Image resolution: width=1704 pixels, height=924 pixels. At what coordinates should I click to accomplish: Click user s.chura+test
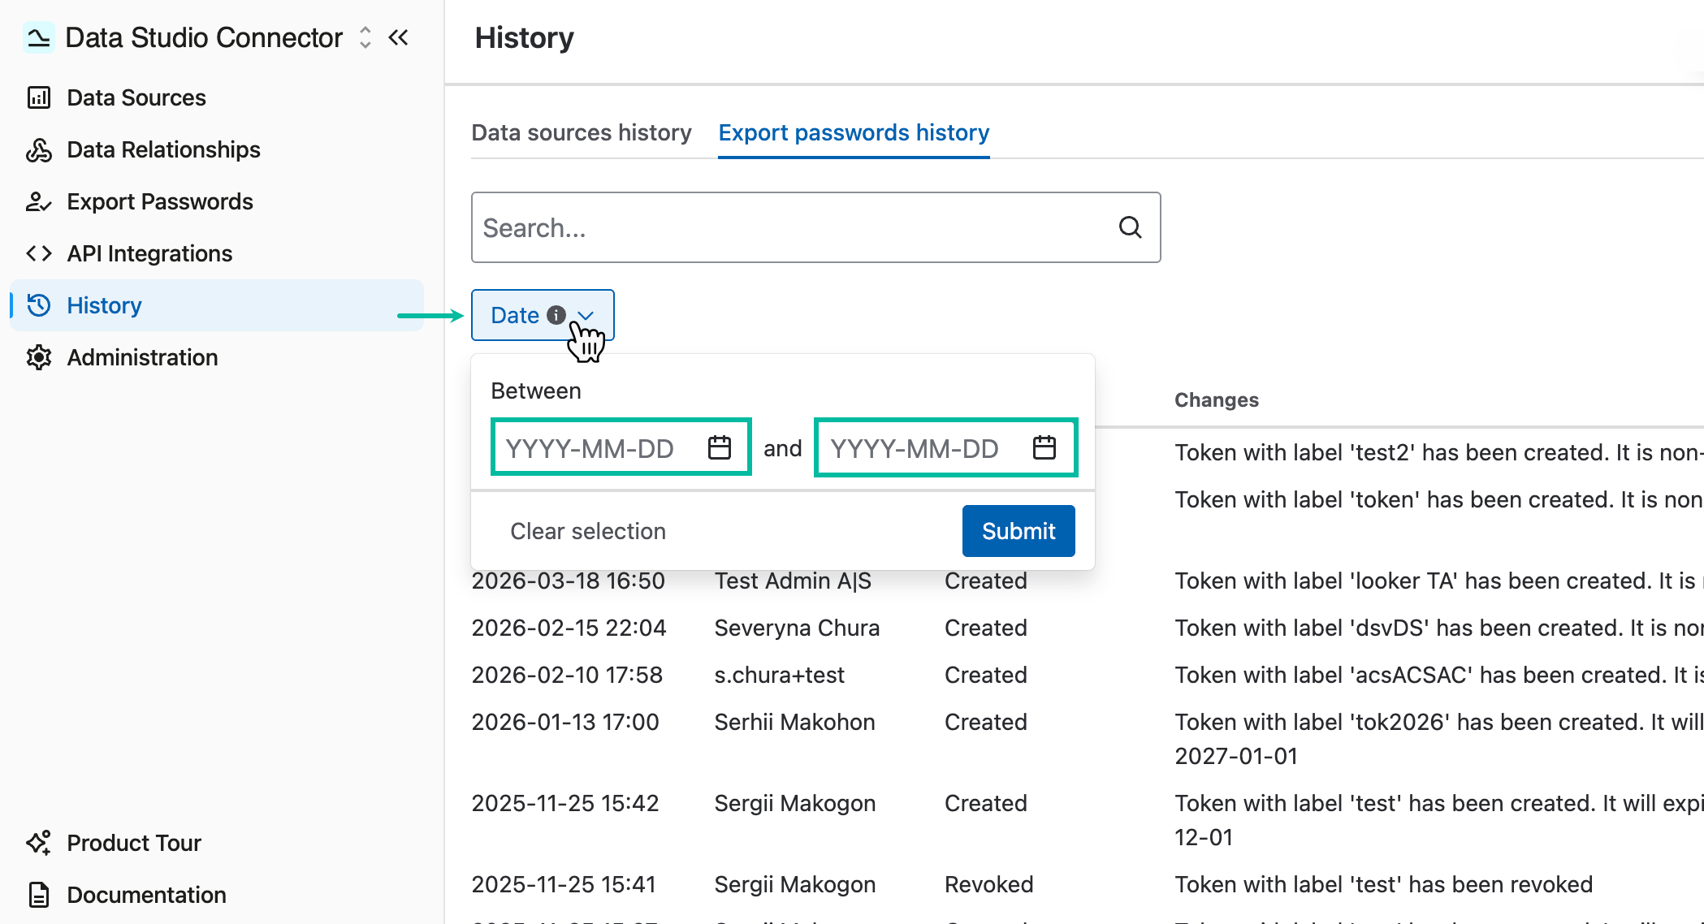tap(780, 675)
